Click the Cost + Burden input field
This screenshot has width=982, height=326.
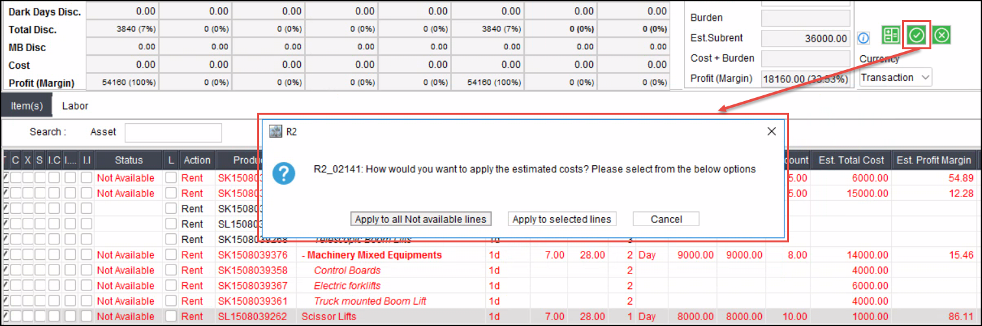[805, 58]
